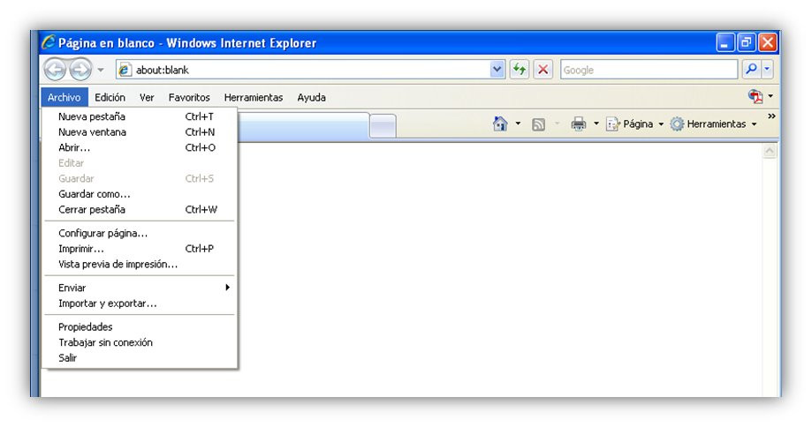Select Importar y exportar... entry

point(140,303)
